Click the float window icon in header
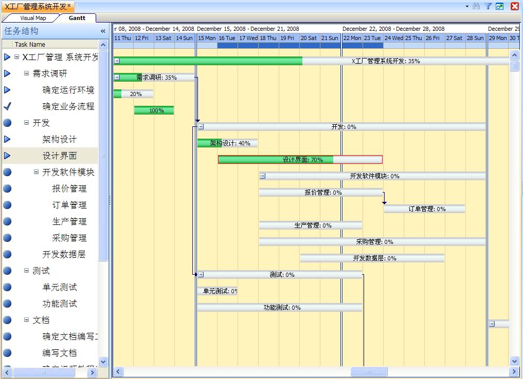523x379 pixels. 500,6
